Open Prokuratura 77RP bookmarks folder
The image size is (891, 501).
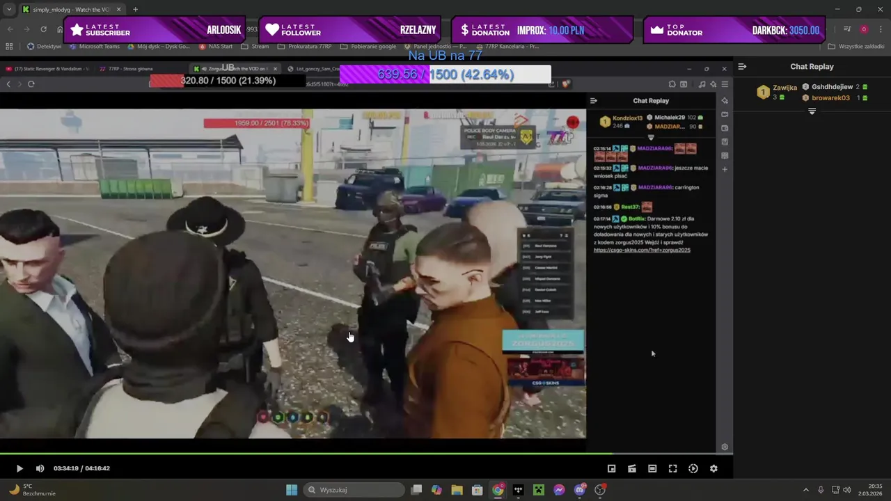tap(304, 47)
